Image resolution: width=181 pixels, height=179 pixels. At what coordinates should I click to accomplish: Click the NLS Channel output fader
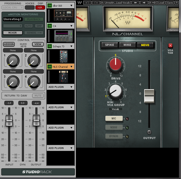click(x=149, y=96)
